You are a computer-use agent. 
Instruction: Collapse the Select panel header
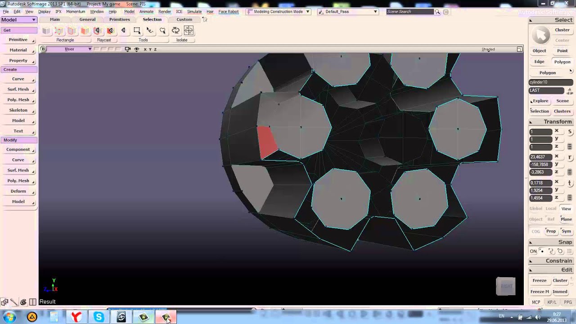(551, 20)
